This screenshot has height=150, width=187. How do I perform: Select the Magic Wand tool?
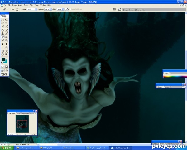coord(6,23)
